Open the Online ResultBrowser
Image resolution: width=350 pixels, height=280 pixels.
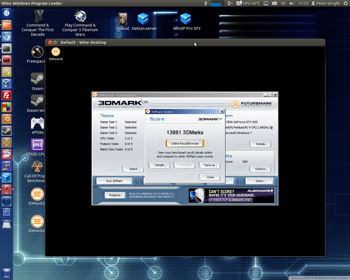[x=185, y=143]
